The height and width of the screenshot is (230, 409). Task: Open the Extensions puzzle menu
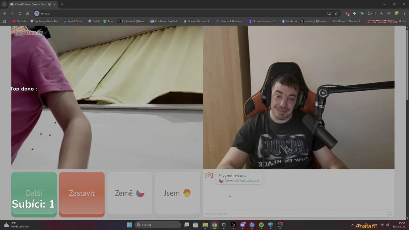coord(370,13)
